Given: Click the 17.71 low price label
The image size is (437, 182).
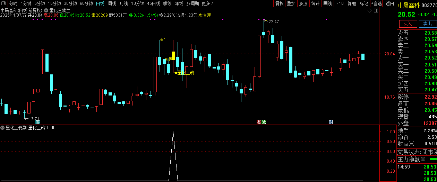Looking at the screenshot, I should pos(34,119).
